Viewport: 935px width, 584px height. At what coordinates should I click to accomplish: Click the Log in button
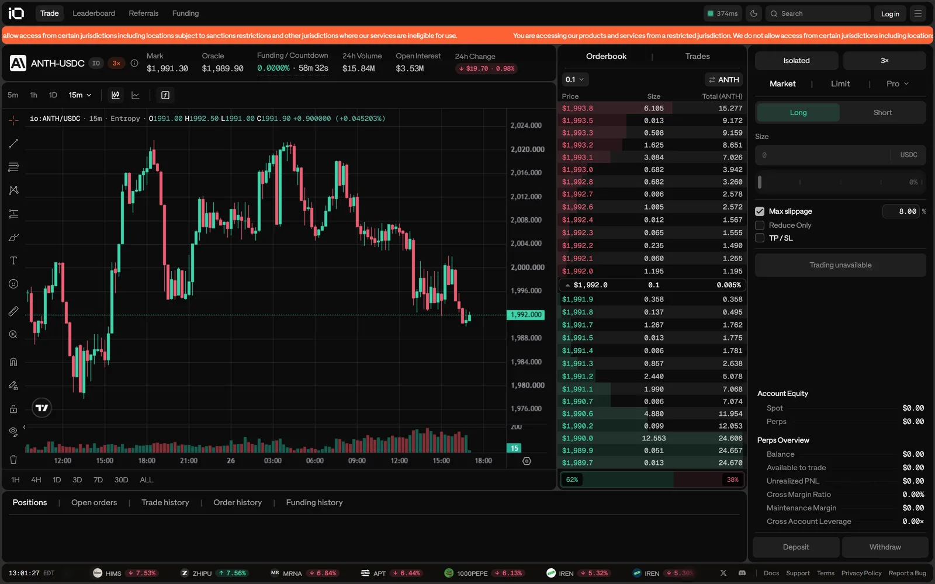point(890,14)
